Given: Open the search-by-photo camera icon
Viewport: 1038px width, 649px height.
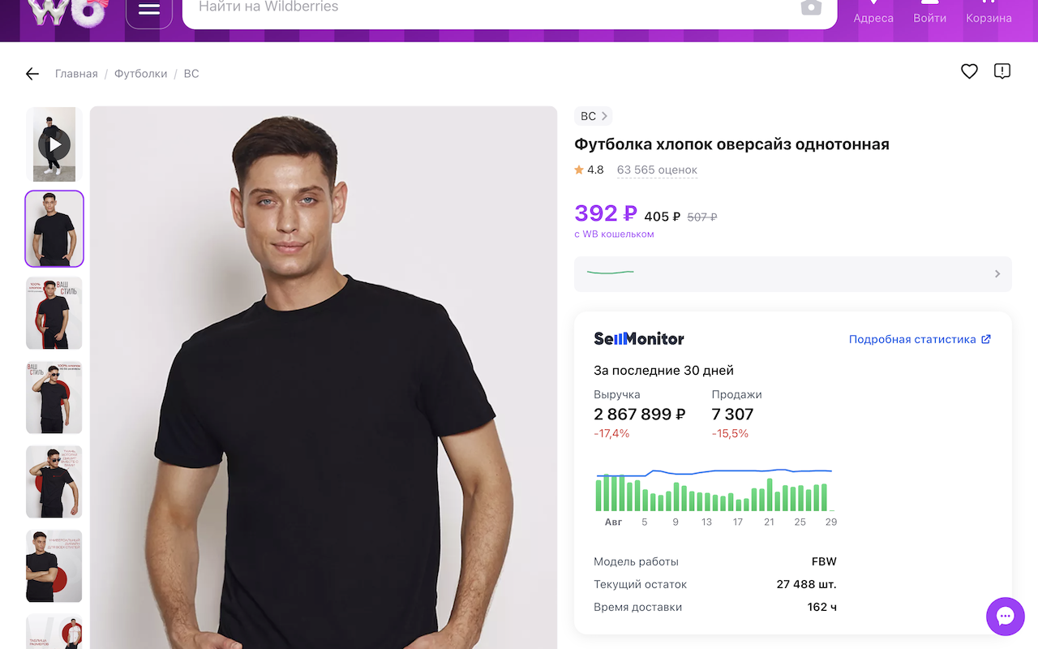Looking at the screenshot, I should coord(811,8).
